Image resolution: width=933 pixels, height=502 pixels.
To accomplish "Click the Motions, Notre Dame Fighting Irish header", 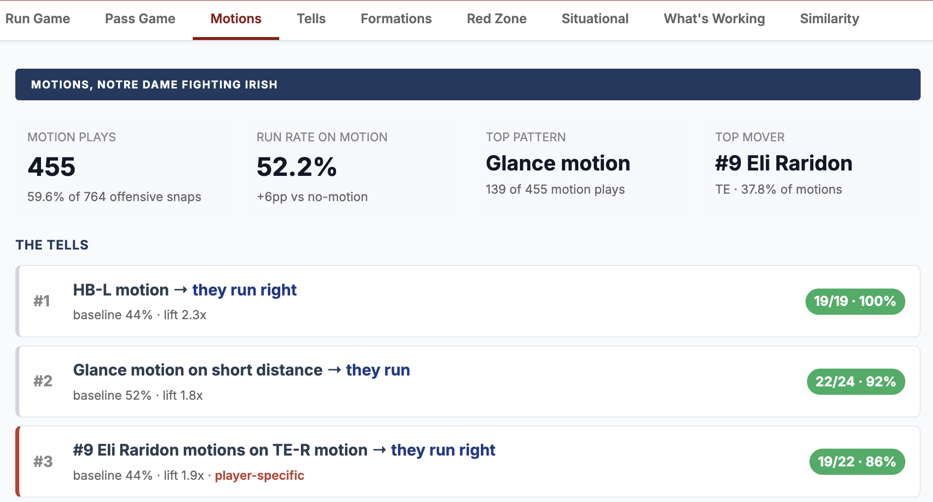I will tap(467, 84).
